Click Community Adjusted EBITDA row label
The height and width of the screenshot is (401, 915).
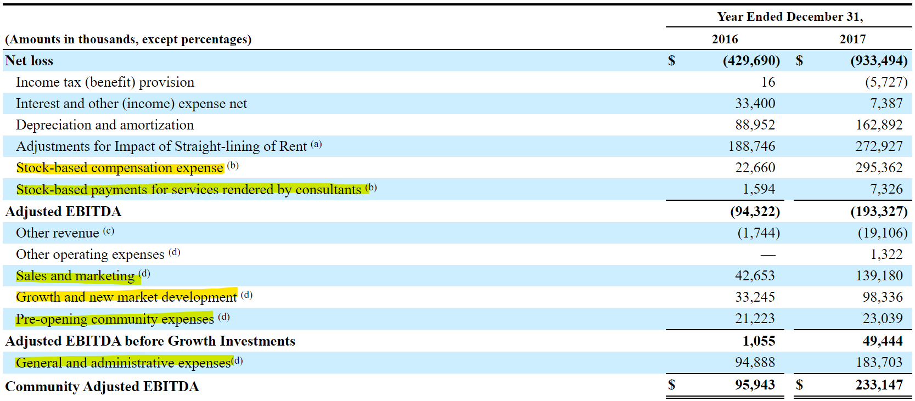[x=102, y=387]
